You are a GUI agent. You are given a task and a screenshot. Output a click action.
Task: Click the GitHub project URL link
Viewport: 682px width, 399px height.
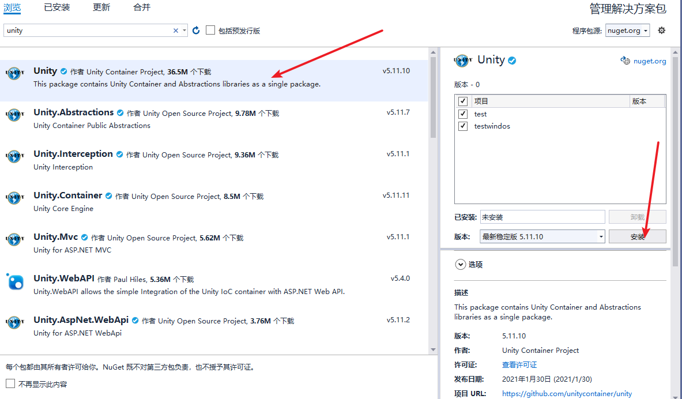[x=567, y=393]
